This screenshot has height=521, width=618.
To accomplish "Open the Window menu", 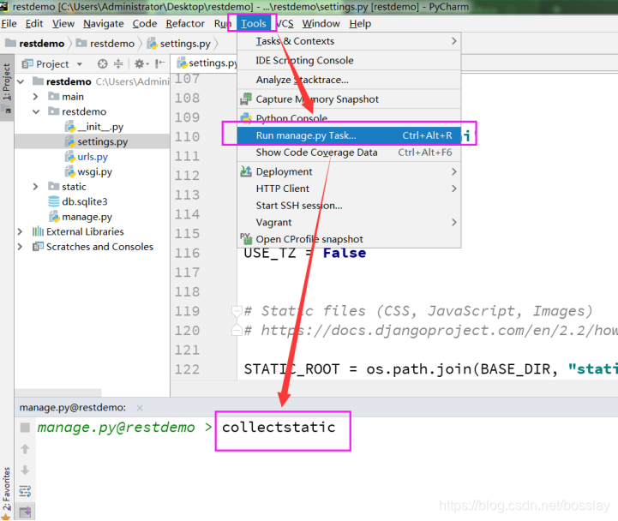I will pos(321,24).
